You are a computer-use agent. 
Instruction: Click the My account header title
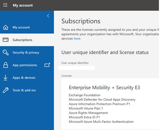[23, 5]
